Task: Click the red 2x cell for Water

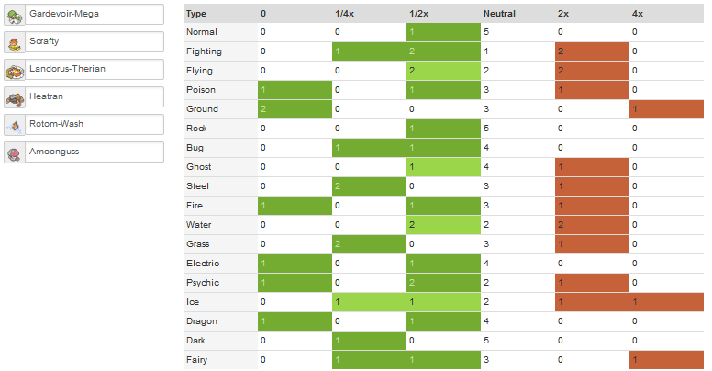Action: 592,225
